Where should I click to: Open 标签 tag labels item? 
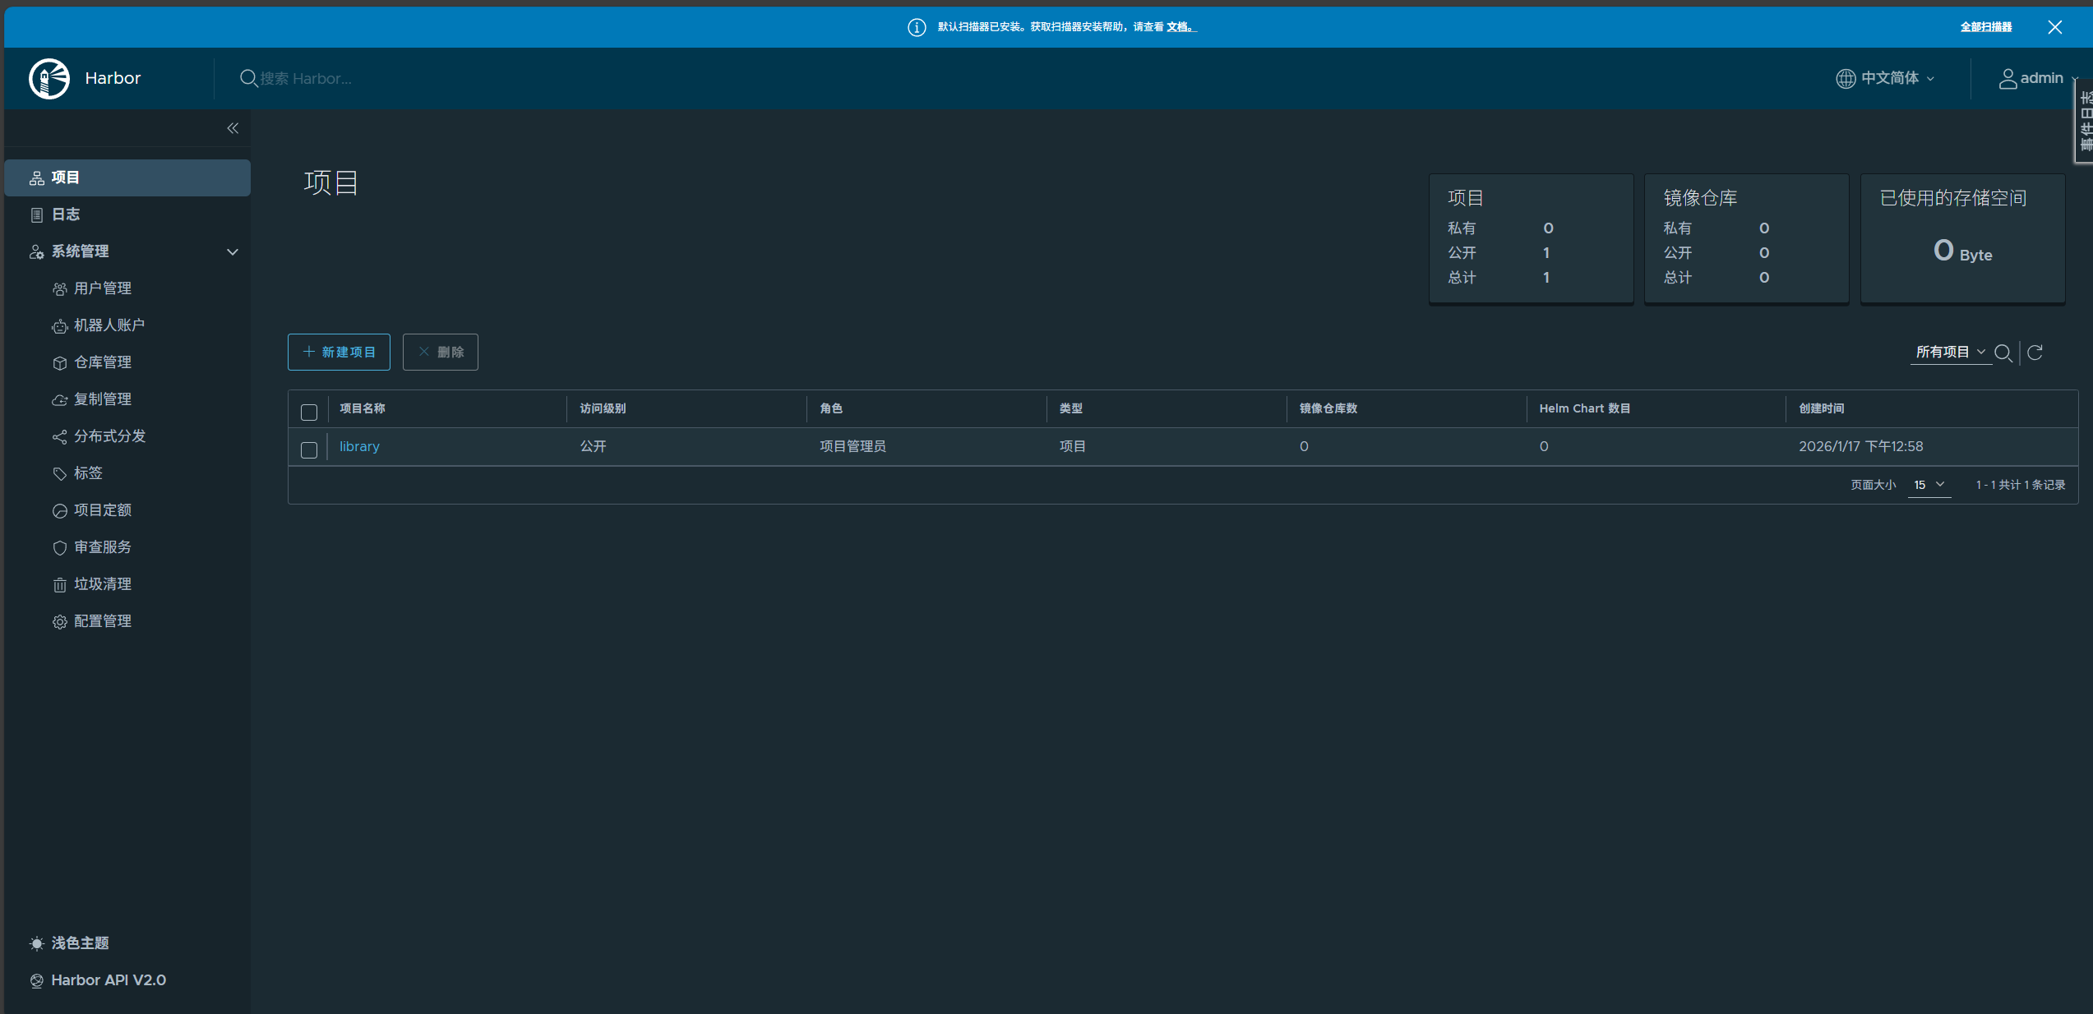point(87,473)
